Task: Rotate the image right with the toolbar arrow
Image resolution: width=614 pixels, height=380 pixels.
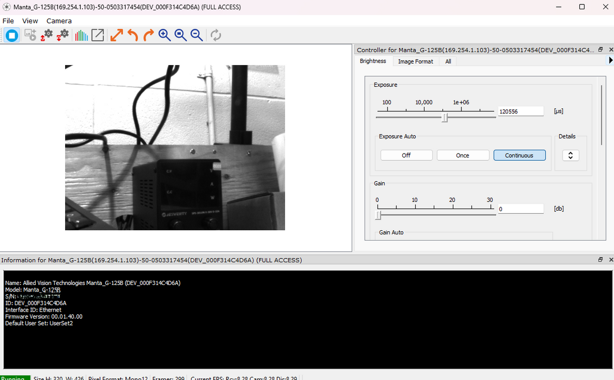Action: click(x=148, y=35)
